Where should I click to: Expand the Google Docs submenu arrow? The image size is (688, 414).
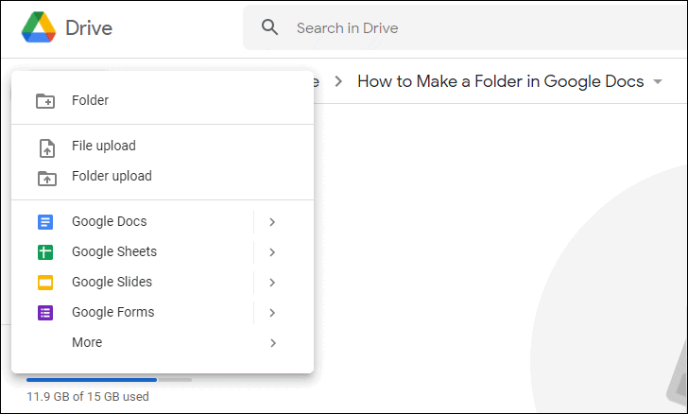(x=272, y=222)
